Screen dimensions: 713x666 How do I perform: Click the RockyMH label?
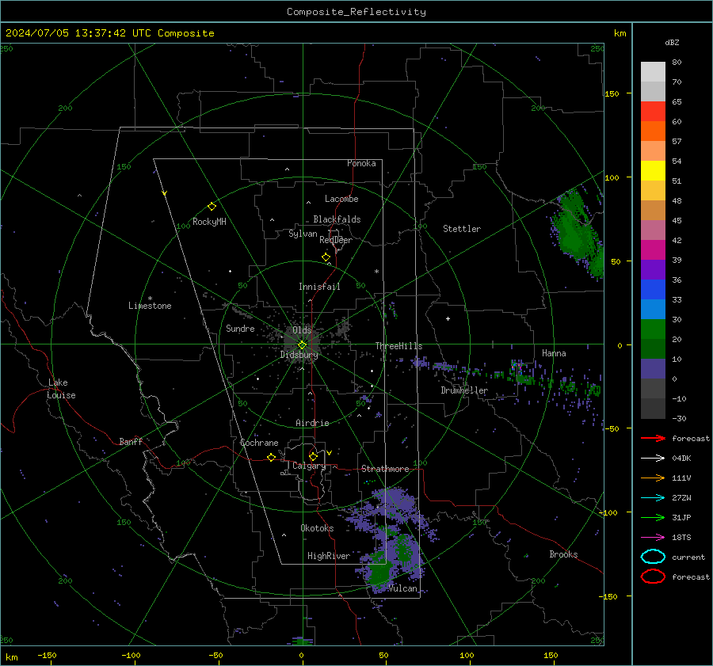point(209,222)
